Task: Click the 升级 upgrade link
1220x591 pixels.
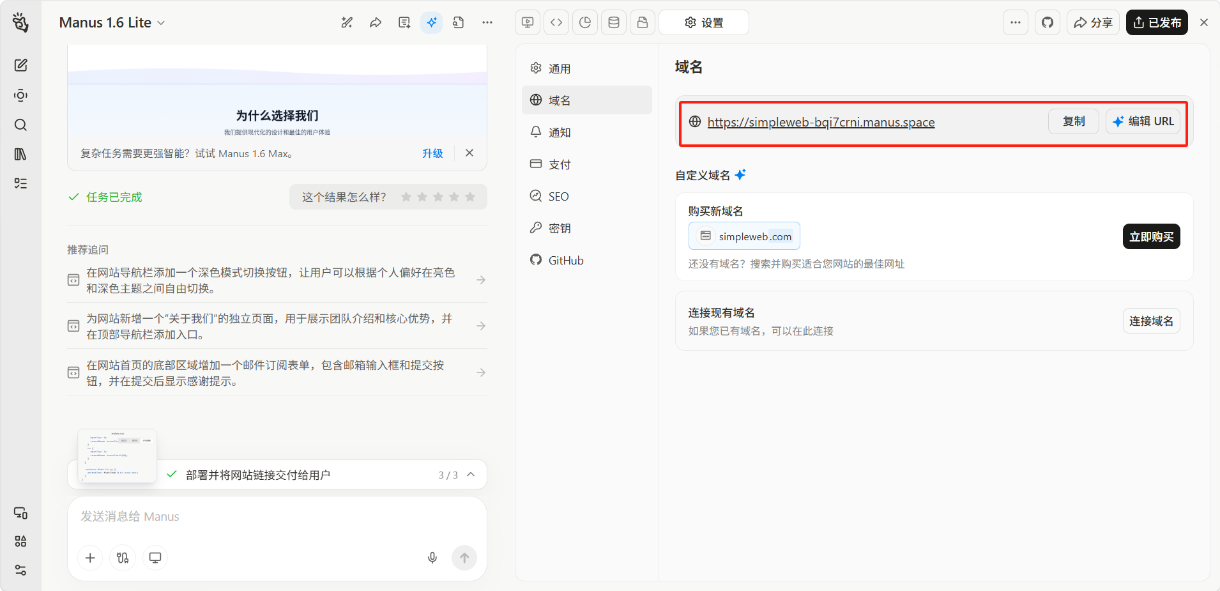Action: [x=432, y=153]
